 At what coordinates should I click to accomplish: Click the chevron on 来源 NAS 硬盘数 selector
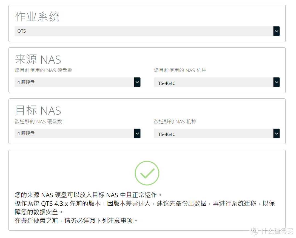(137, 82)
